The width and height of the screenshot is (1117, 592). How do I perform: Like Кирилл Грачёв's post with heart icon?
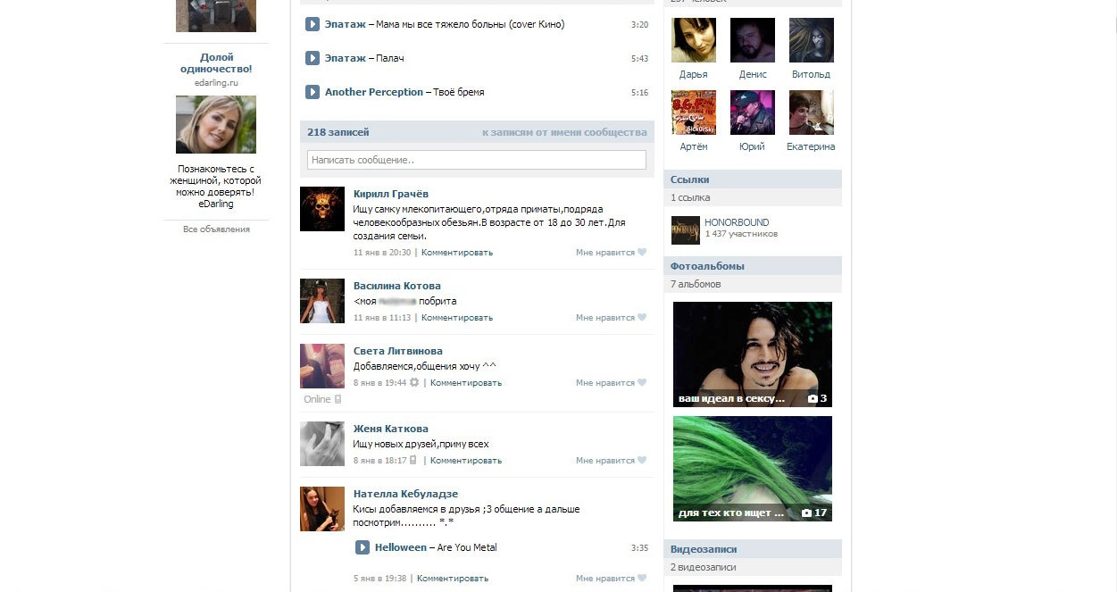tap(641, 253)
